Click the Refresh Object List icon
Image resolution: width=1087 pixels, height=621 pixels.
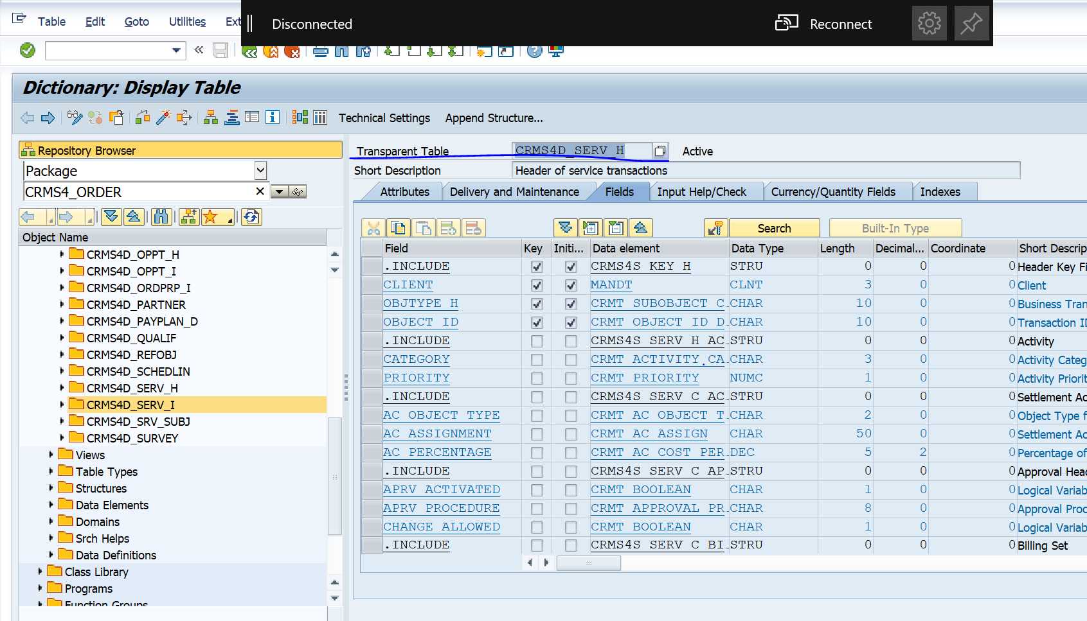click(x=251, y=217)
